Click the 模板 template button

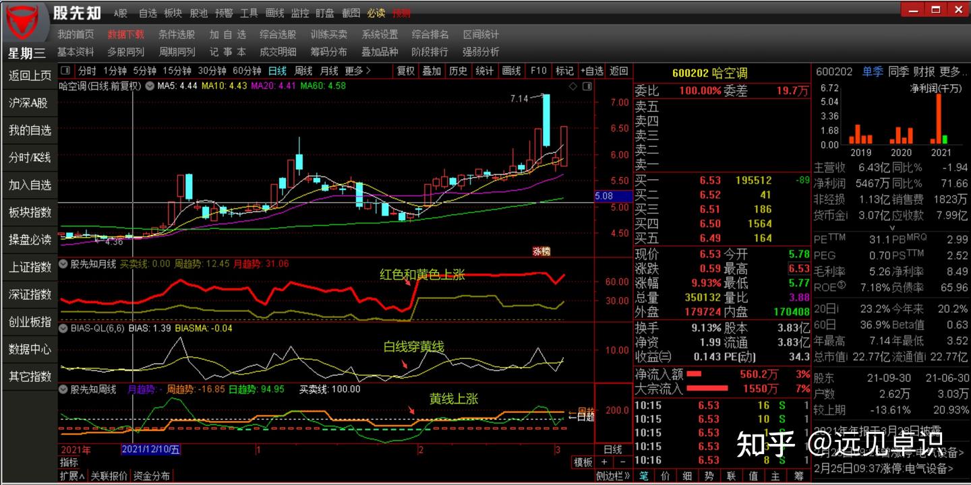point(583,462)
